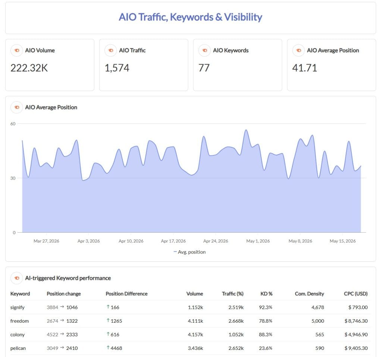
Task: Click the signify traffic value 2.519k
Action: coord(236,307)
